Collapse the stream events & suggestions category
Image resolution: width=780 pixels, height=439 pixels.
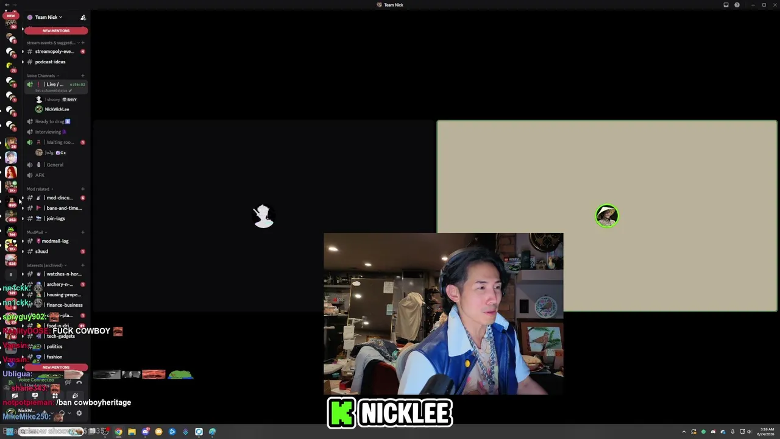51,43
